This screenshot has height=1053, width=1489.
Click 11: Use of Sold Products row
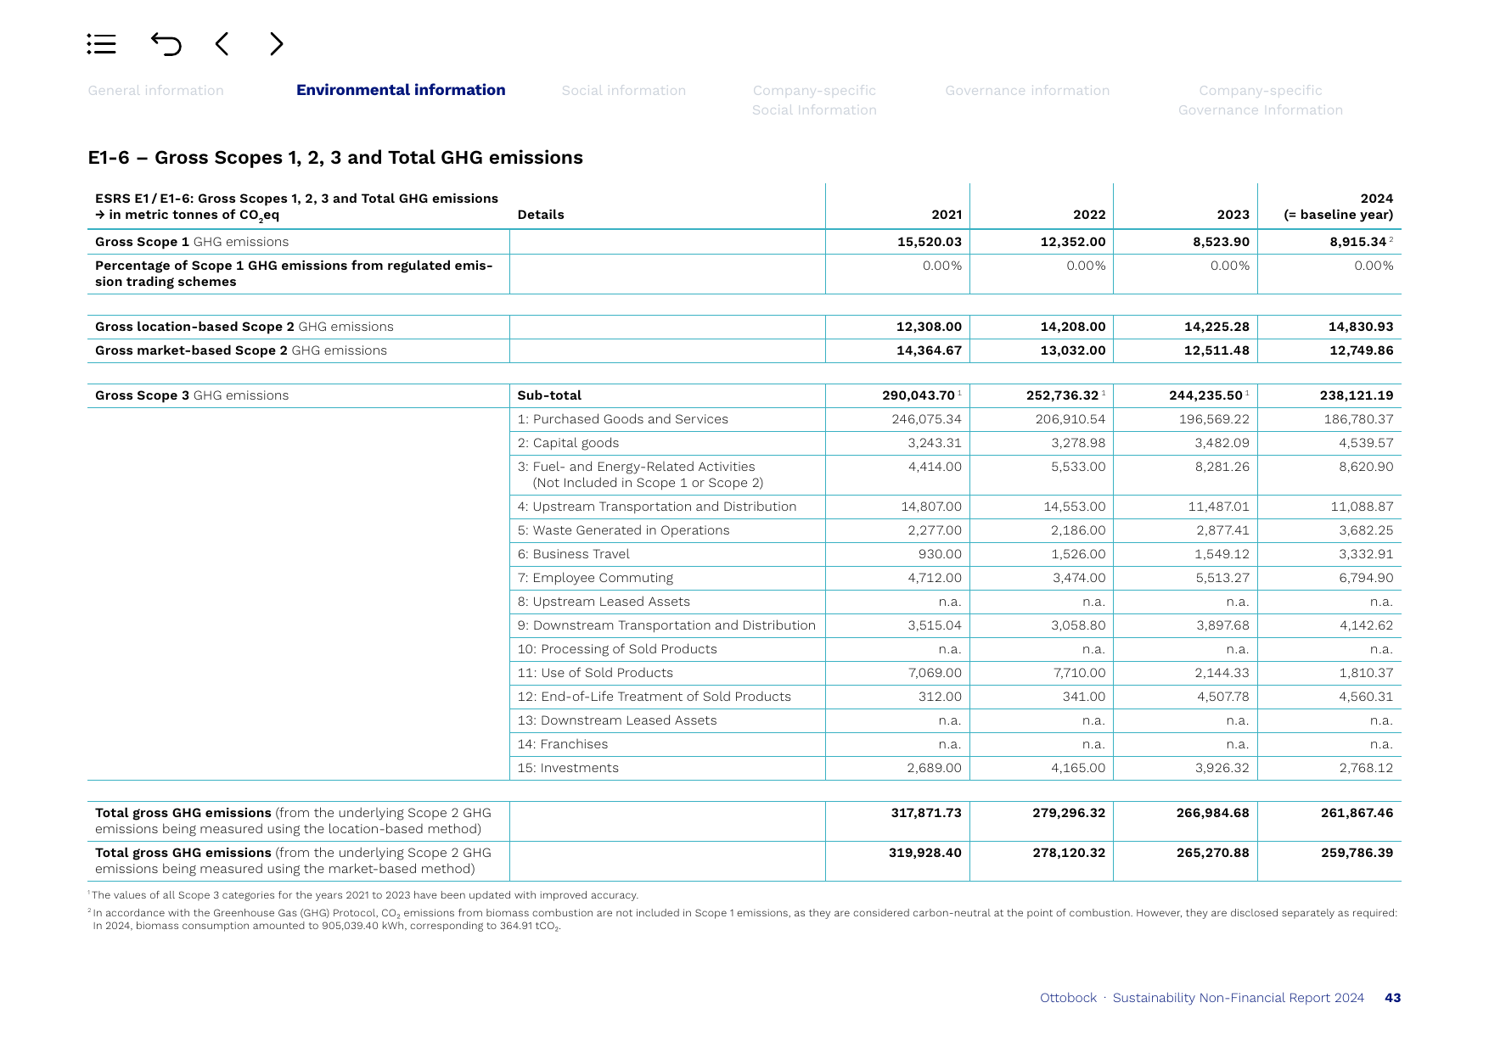coord(595,673)
